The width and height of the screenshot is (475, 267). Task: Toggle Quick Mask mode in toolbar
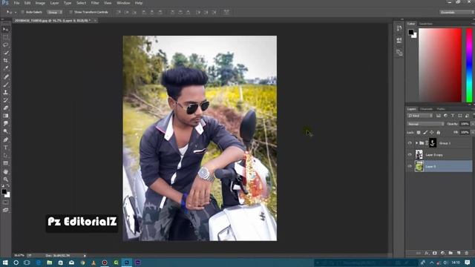(5, 202)
